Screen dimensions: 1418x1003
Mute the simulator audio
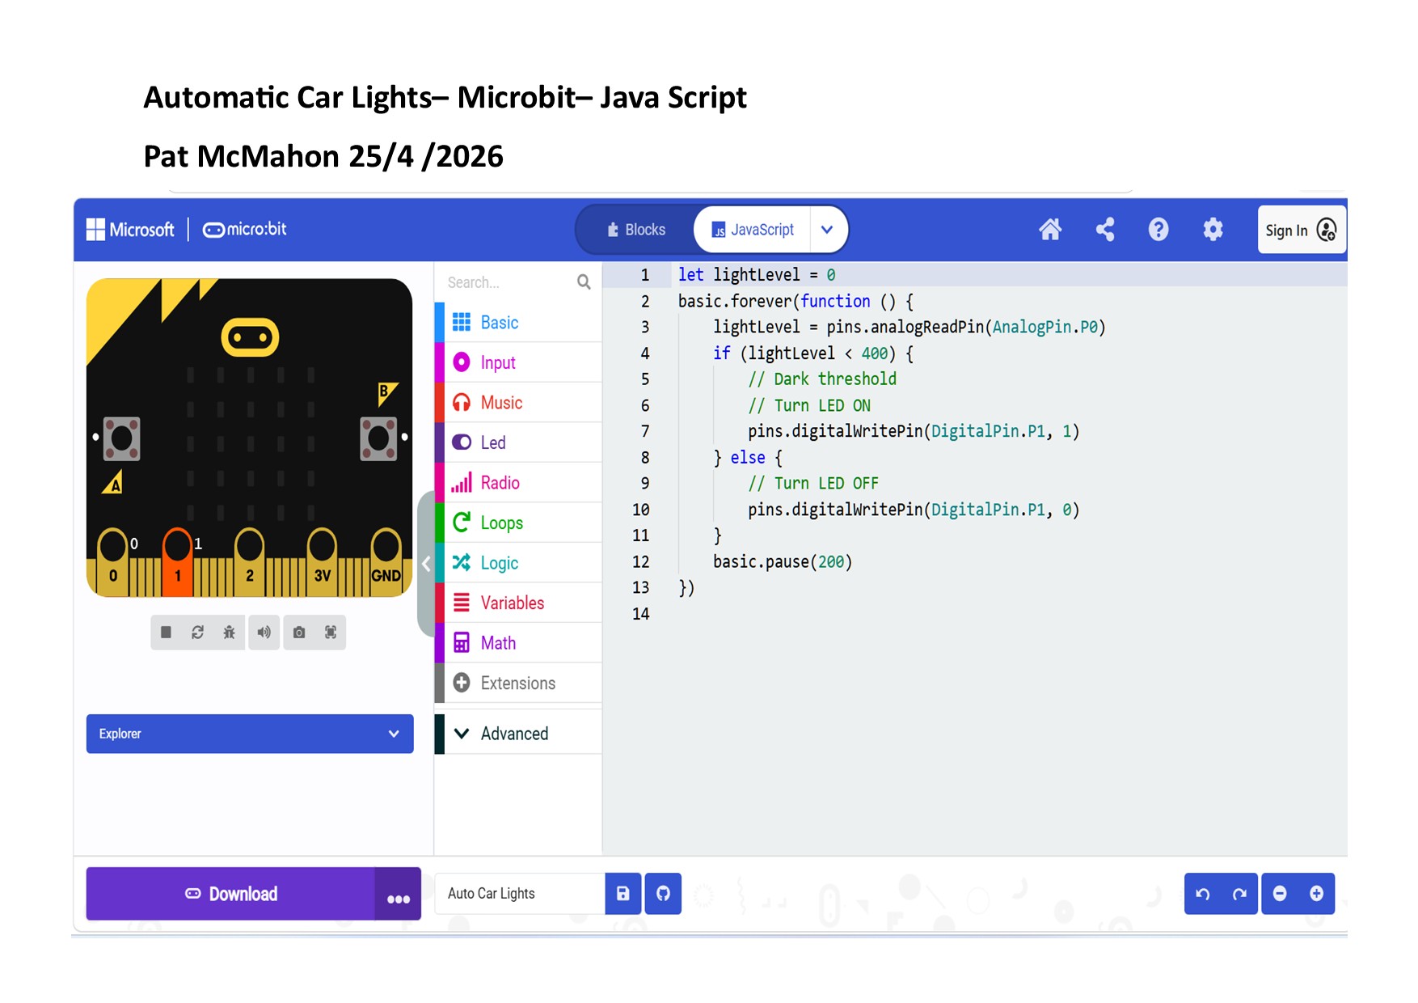tap(264, 633)
